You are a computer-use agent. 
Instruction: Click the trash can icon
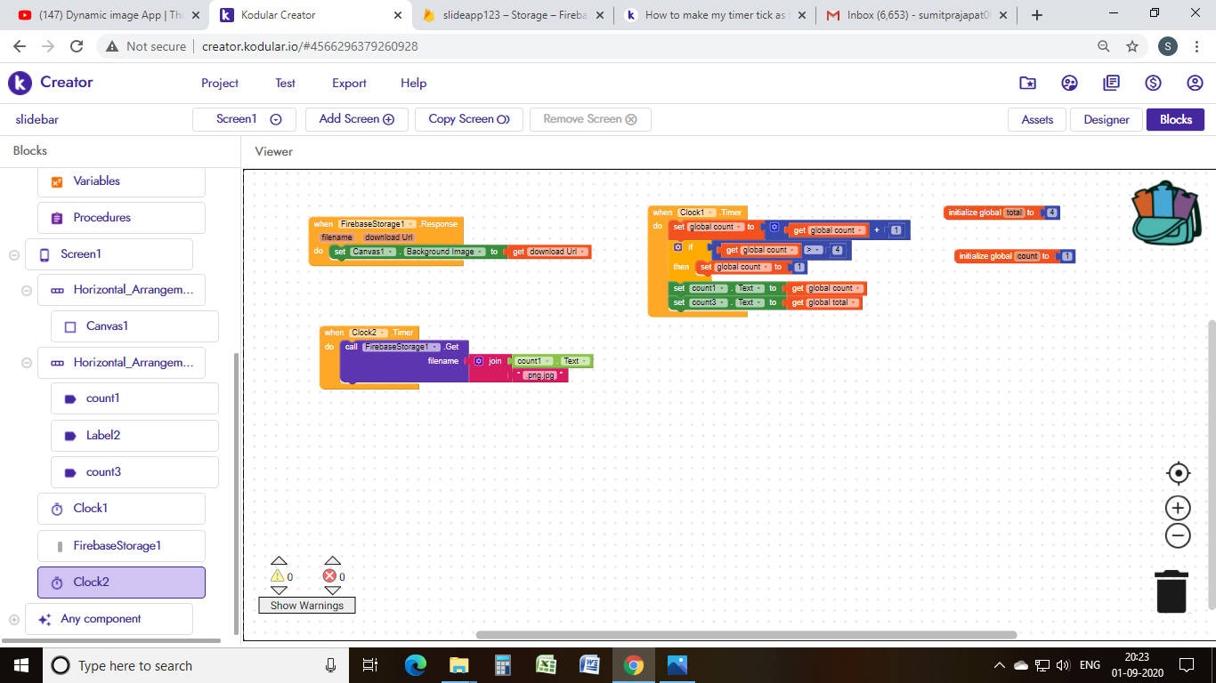[1171, 591]
